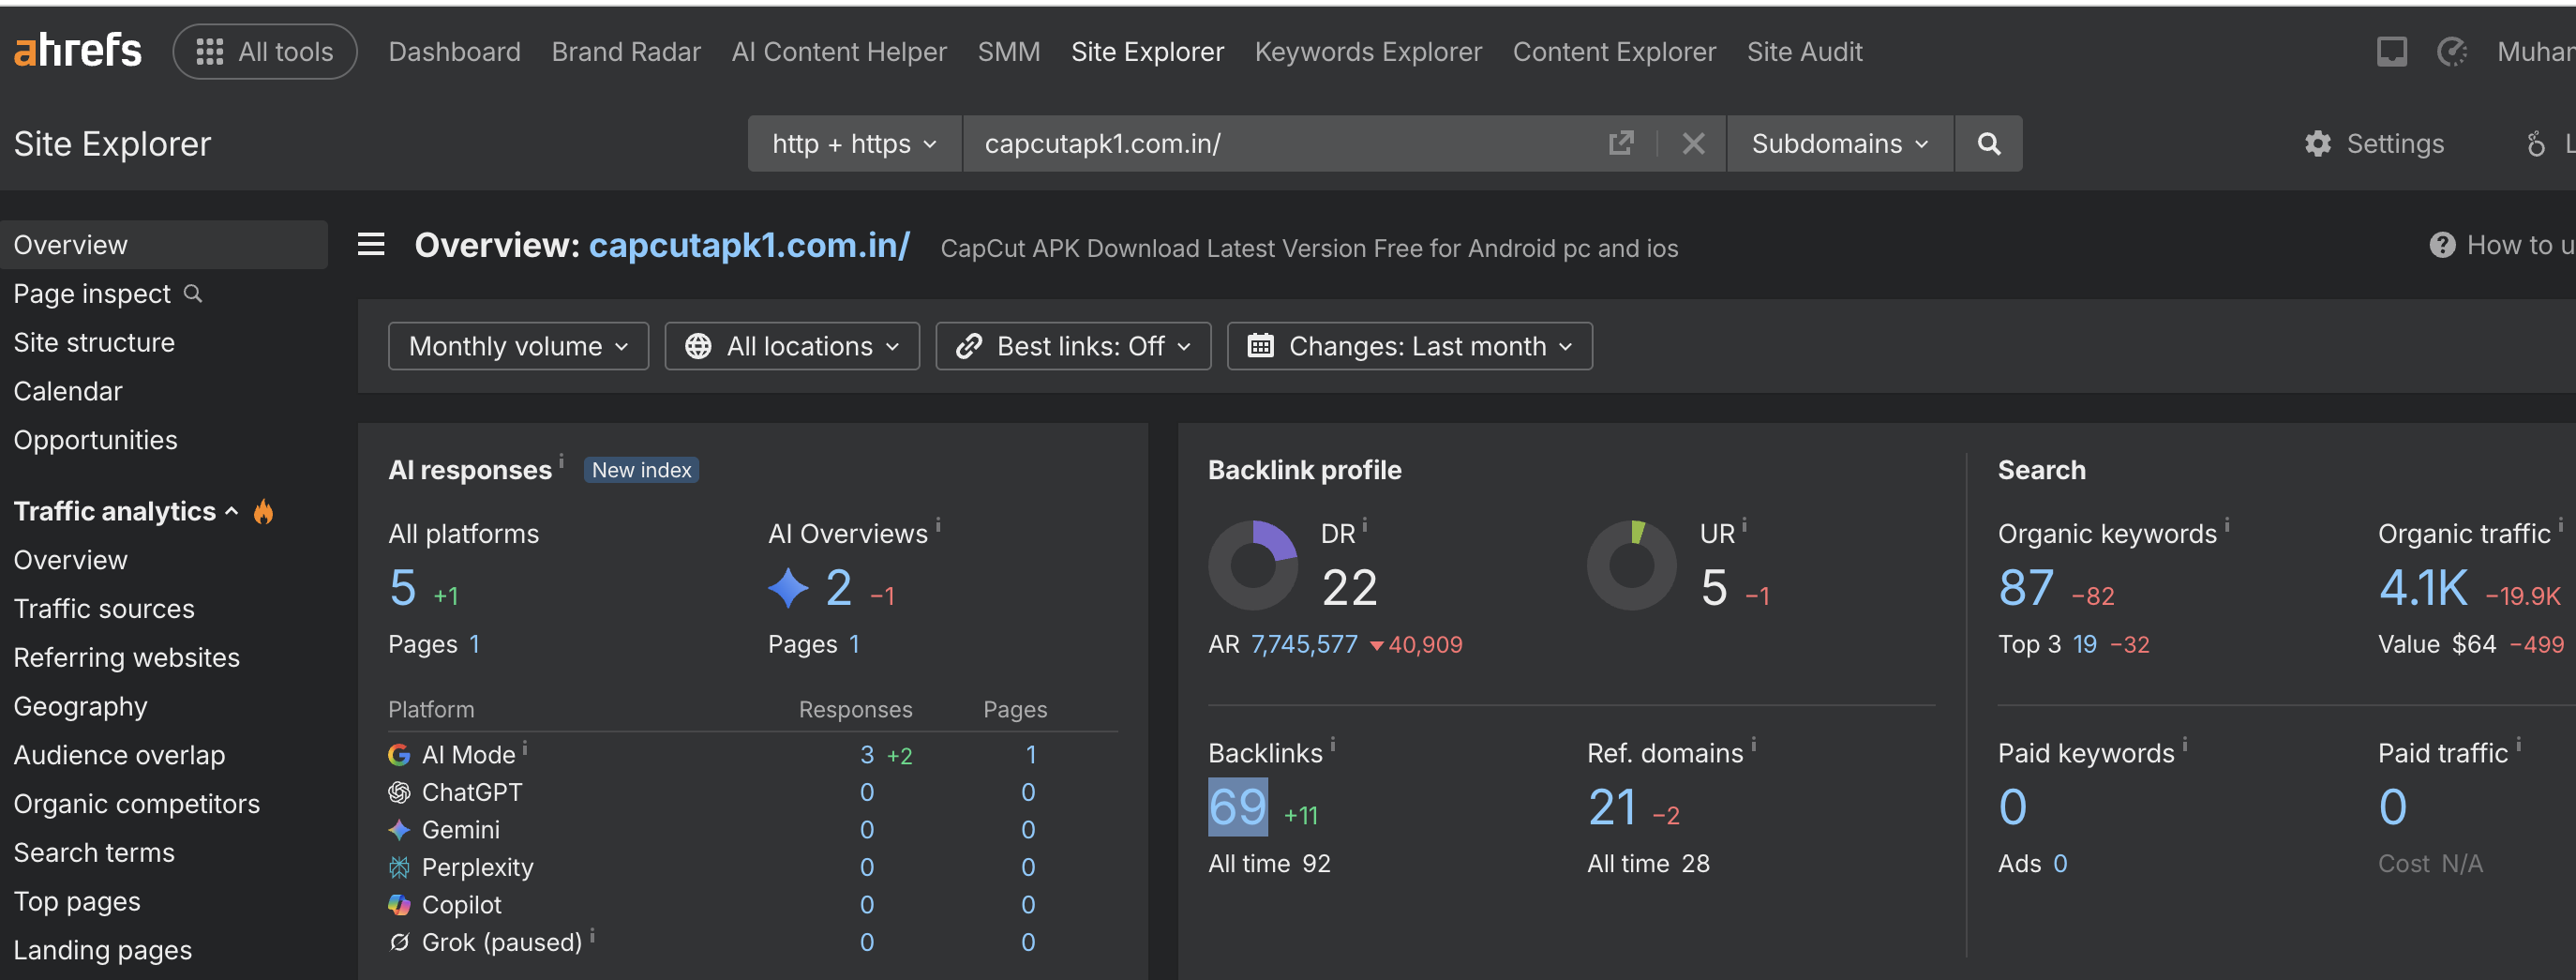
Task: Click the AI Overviews sparkle icon
Action: click(788, 587)
